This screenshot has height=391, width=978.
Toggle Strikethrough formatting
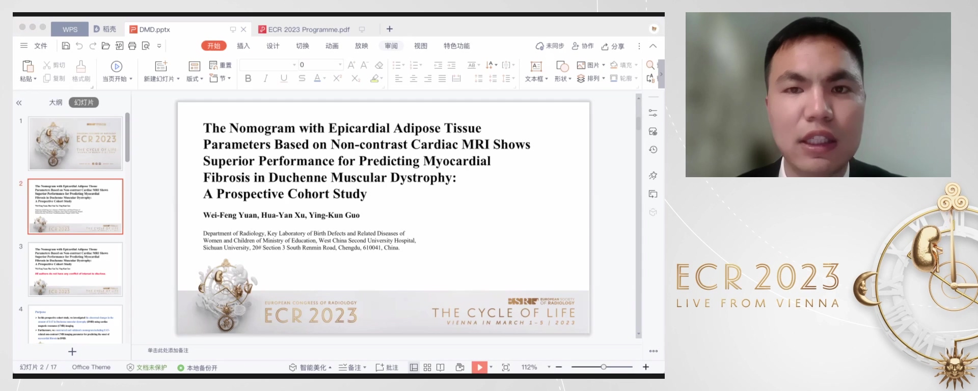tap(302, 78)
